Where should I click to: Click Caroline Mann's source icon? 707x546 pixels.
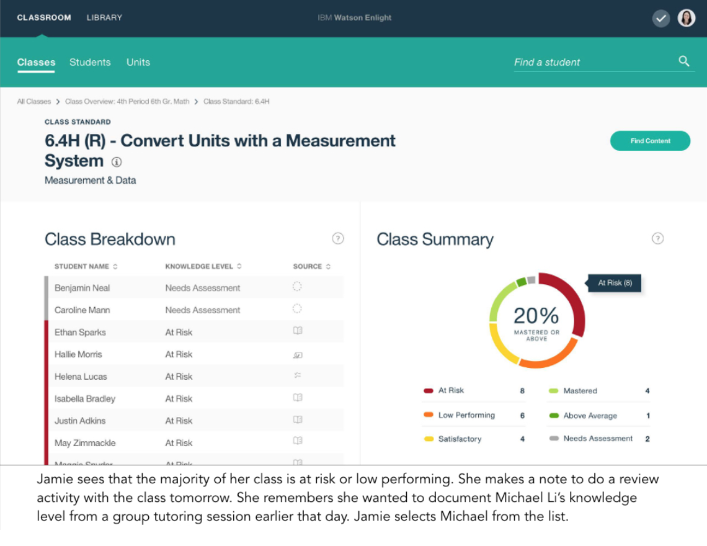pyautogui.click(x=296, y=308)
